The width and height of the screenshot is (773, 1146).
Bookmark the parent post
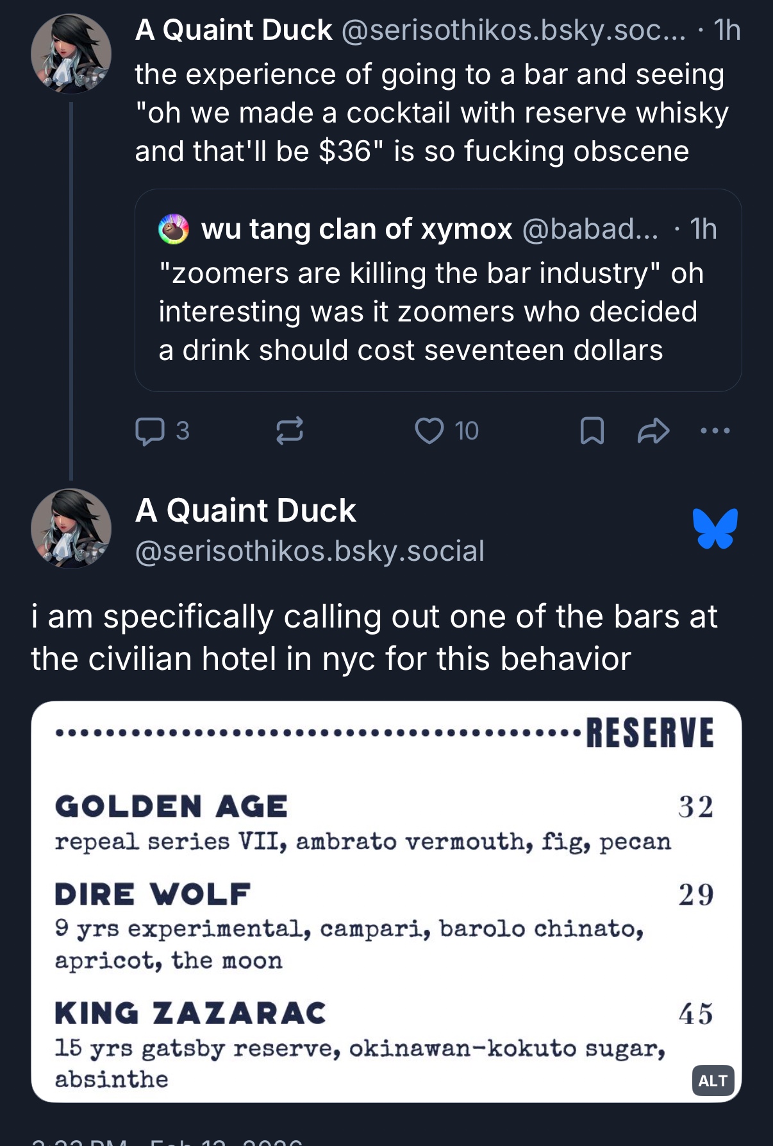pyautogui.click(x=592, y=431)
